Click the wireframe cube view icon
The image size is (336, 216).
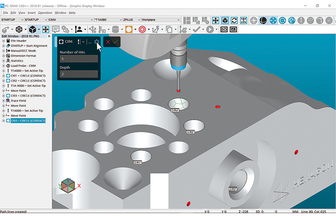[x=19, y=29]
